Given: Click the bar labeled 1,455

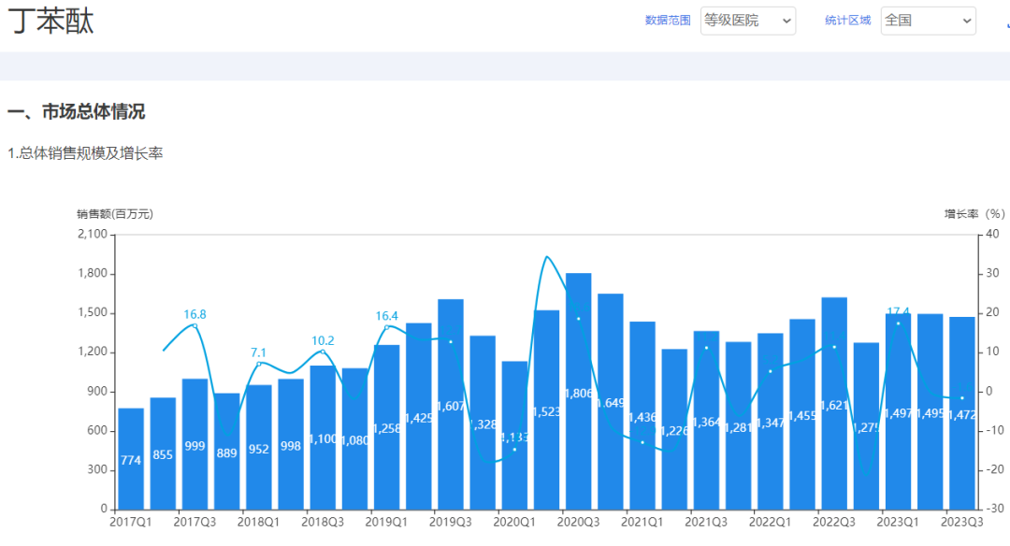Looking at the screenshot, I should [x=802, y=415].
